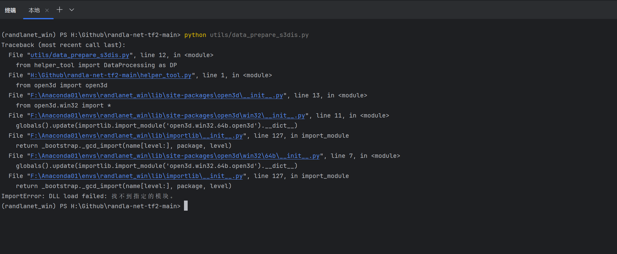Click the yellow python command word
Screen dimensions: 617x254
195,35
